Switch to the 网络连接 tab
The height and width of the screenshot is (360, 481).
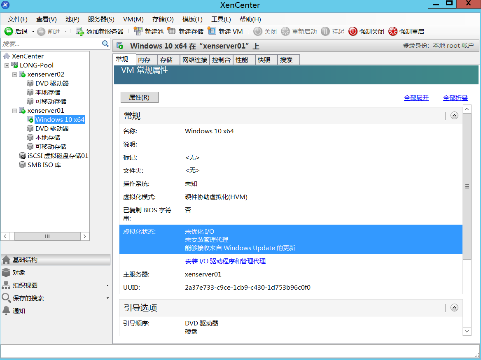[x=195, y=60]
